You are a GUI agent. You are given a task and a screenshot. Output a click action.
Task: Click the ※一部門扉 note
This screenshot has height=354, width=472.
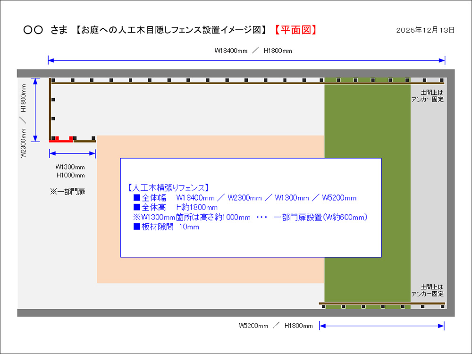click(67, 192)
